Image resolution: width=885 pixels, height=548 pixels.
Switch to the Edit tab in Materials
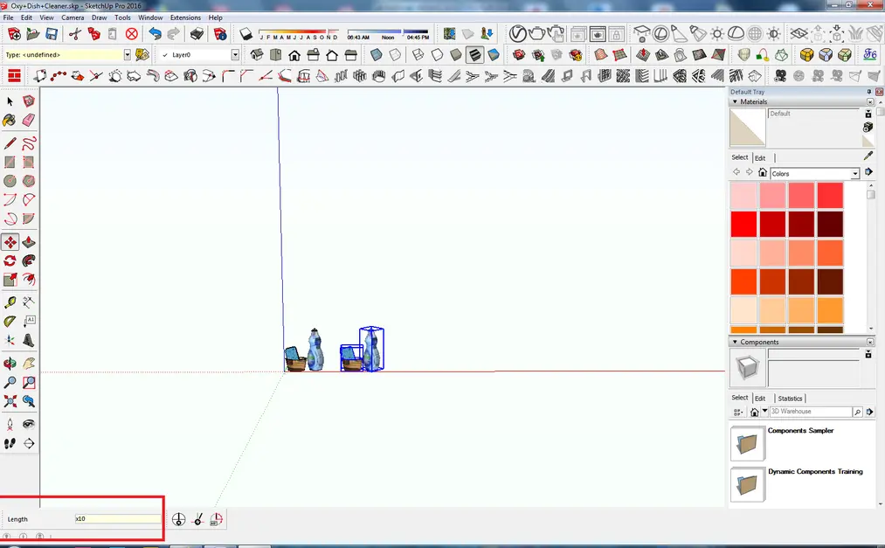pyautogui.click(x=760, y=158)
